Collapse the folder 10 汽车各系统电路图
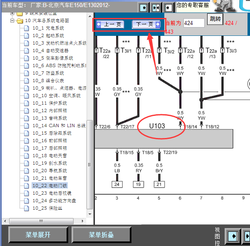The width and height of the screenshot is (250, 246). 12,20
